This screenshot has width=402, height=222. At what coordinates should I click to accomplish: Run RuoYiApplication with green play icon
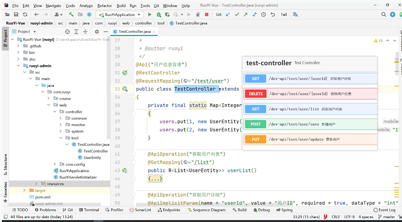pyautogui.click(x=150, y=15)
